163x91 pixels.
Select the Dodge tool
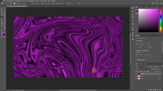click(x=2, y=24)
